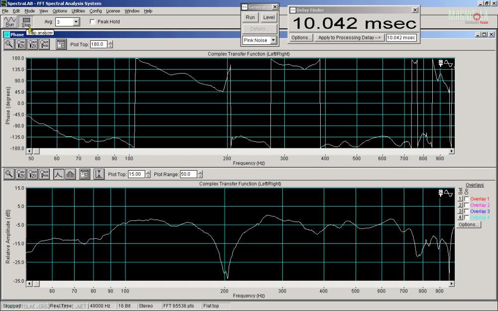Zoom in 2X on the Phase plot
The image size is (498, 311).
tap(21, 44)
